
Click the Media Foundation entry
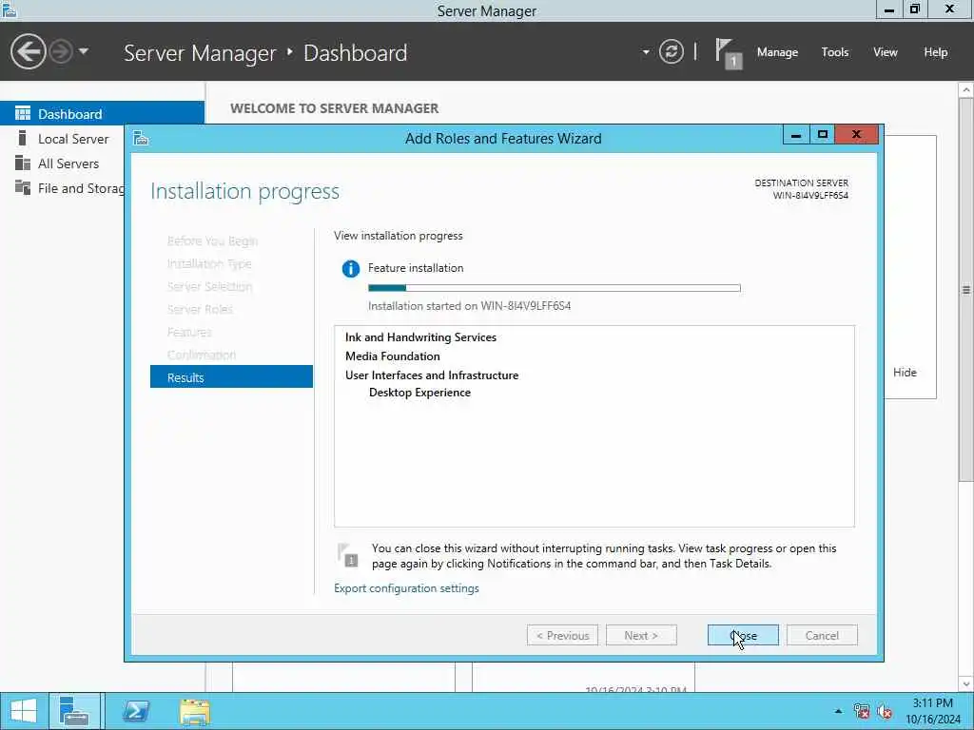pyautogui.click(x=393, y=355)
